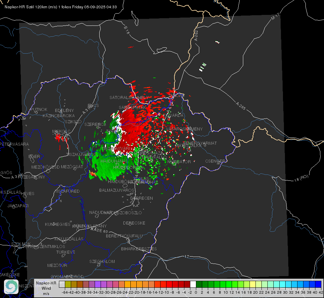Click the '20' value in the legend
Image resolution: width=324 pixels, height=298 pixels.
point(255,292)
